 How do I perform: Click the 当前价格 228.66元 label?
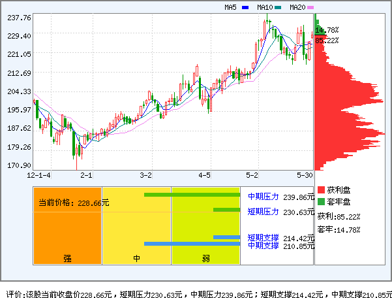(x=72, y=203)
